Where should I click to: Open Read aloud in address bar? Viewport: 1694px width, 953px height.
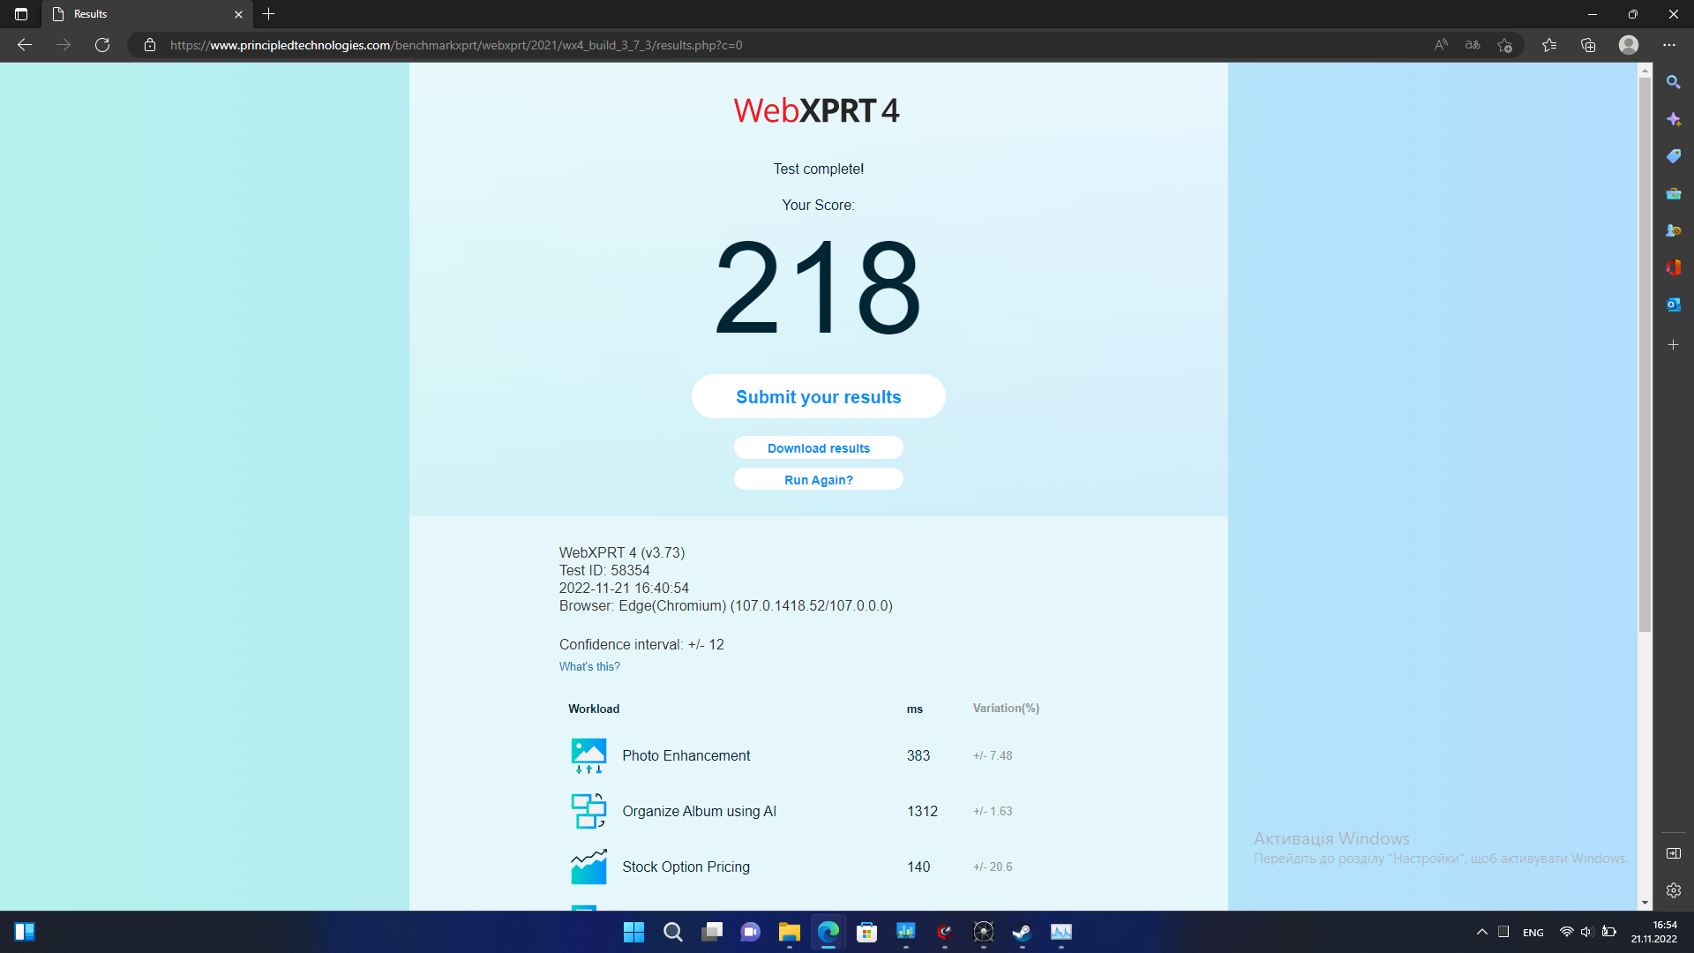[1441, 45]
